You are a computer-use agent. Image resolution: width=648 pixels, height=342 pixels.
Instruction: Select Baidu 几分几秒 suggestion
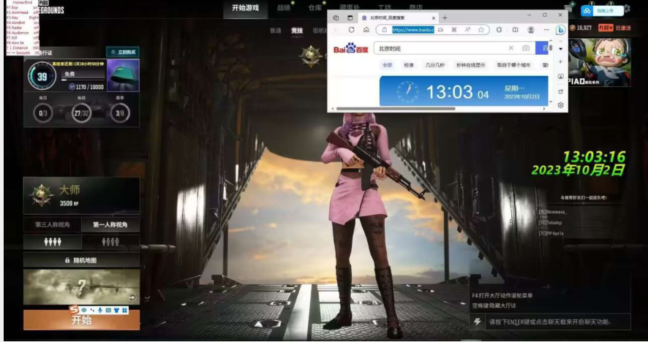[x=434, y=65]
